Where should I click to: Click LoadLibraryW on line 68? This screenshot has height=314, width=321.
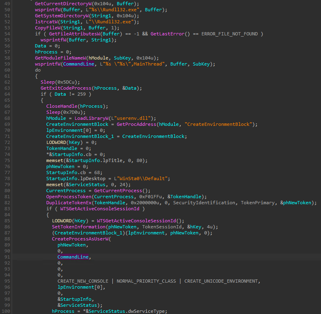pyautogui.click(x=91, y=118)
